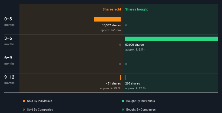Click the approx. kr29.6k amount
Viewport: 222px width, 113px height.
tap(110, 88)
